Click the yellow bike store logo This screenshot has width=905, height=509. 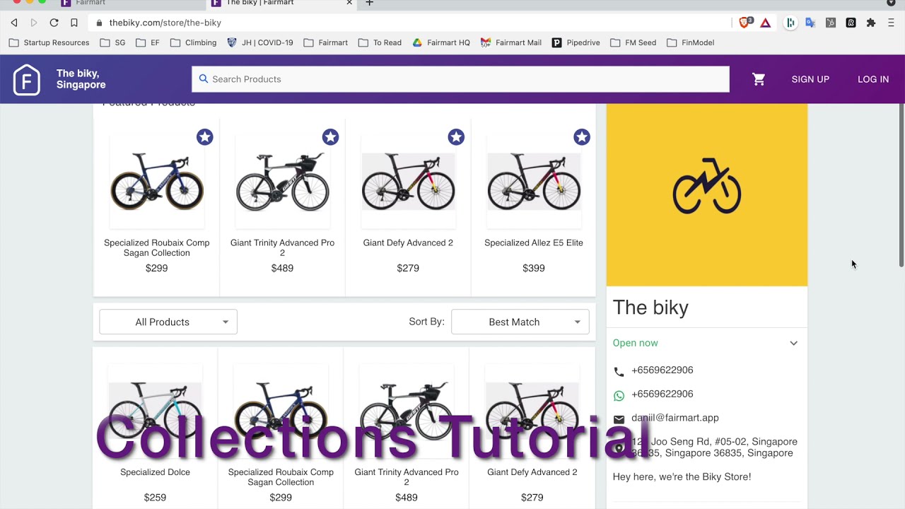point(707,187)
